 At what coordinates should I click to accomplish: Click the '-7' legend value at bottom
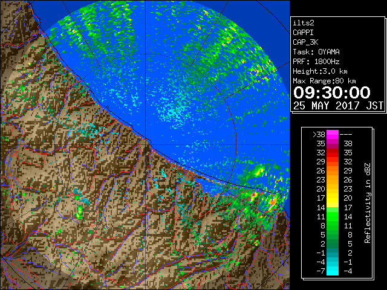[x=320, y=271]
